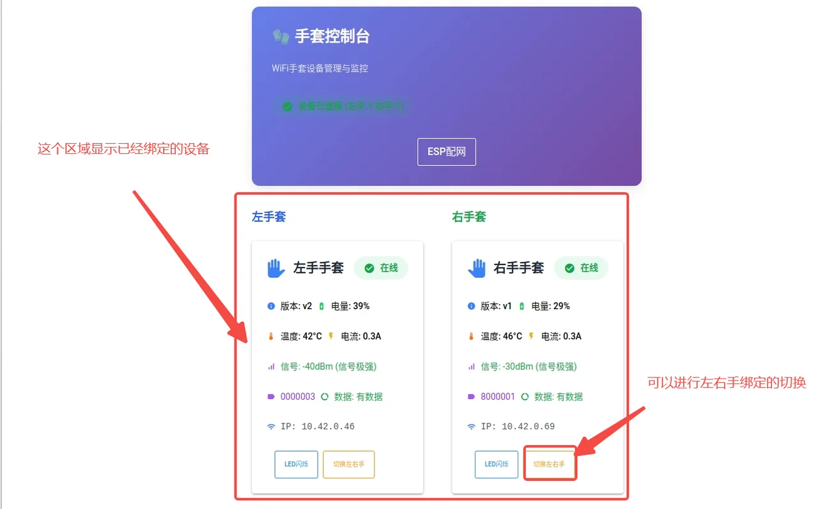
Task: Click LED闪烁 button on right glove card
Action: pyautogui.click(x=496, y=464)
